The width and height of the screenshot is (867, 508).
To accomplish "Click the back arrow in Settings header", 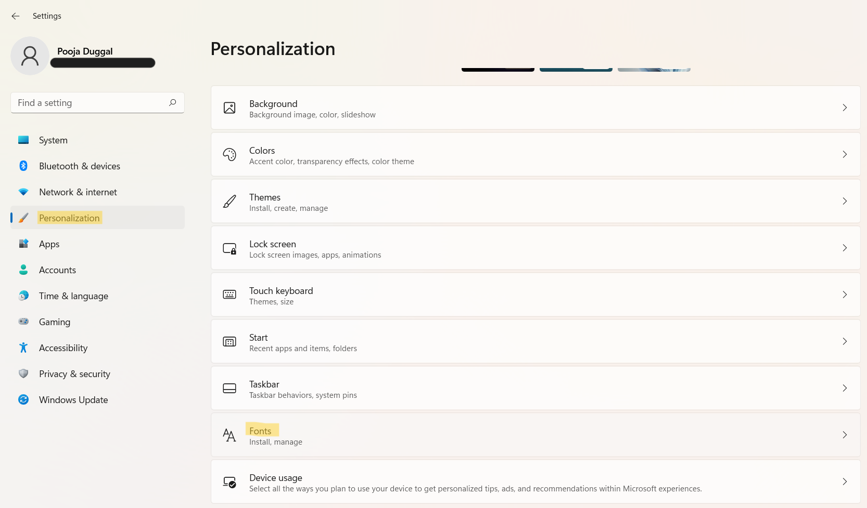I will point(16,16).
